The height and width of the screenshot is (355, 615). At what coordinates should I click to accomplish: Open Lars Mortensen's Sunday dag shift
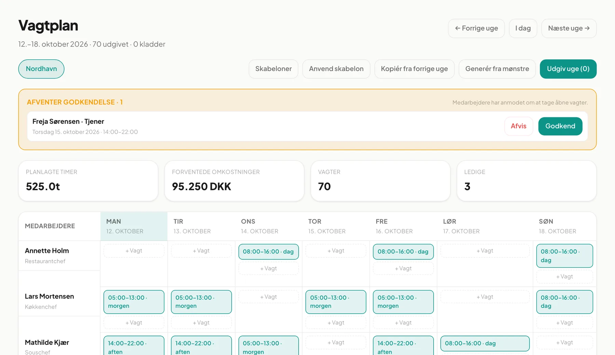point(564,302)
